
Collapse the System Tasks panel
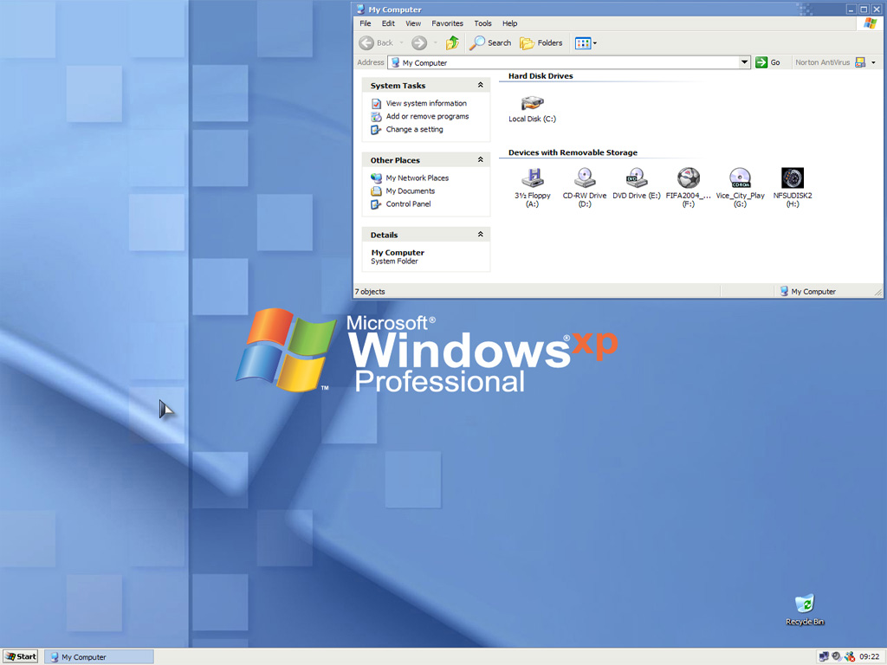point(480,85)
